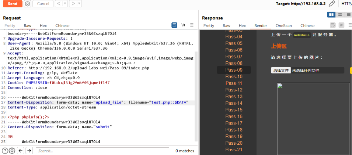
Task: Jump to previous search match arrow
Action: point(21,151)
